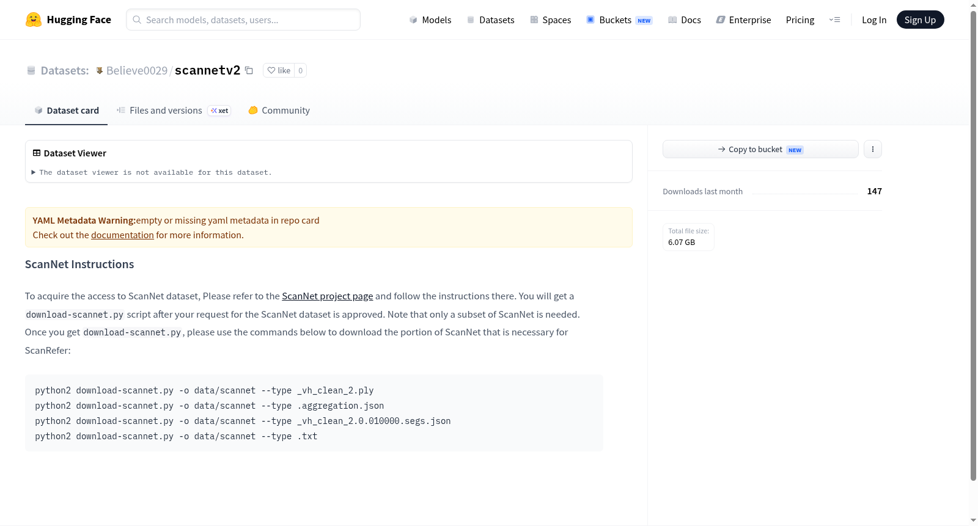Image resolution: width=978 pixels, height=526 pixels.
Task: Open Docs from the navigation bar
Action: (x=685, y=20)
